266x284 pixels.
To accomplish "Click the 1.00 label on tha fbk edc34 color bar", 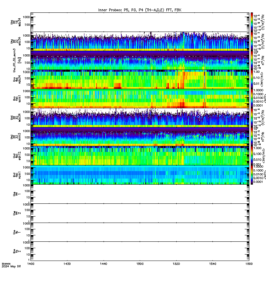I will click(x=256, y=72).
